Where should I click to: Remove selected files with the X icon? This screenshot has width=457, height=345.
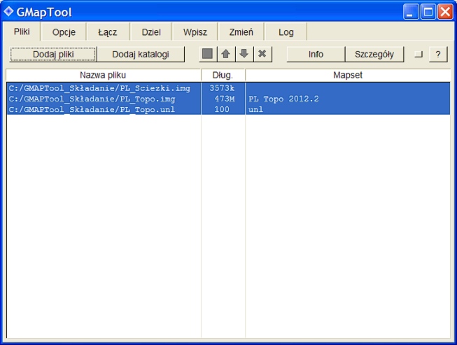click(262, 54)
